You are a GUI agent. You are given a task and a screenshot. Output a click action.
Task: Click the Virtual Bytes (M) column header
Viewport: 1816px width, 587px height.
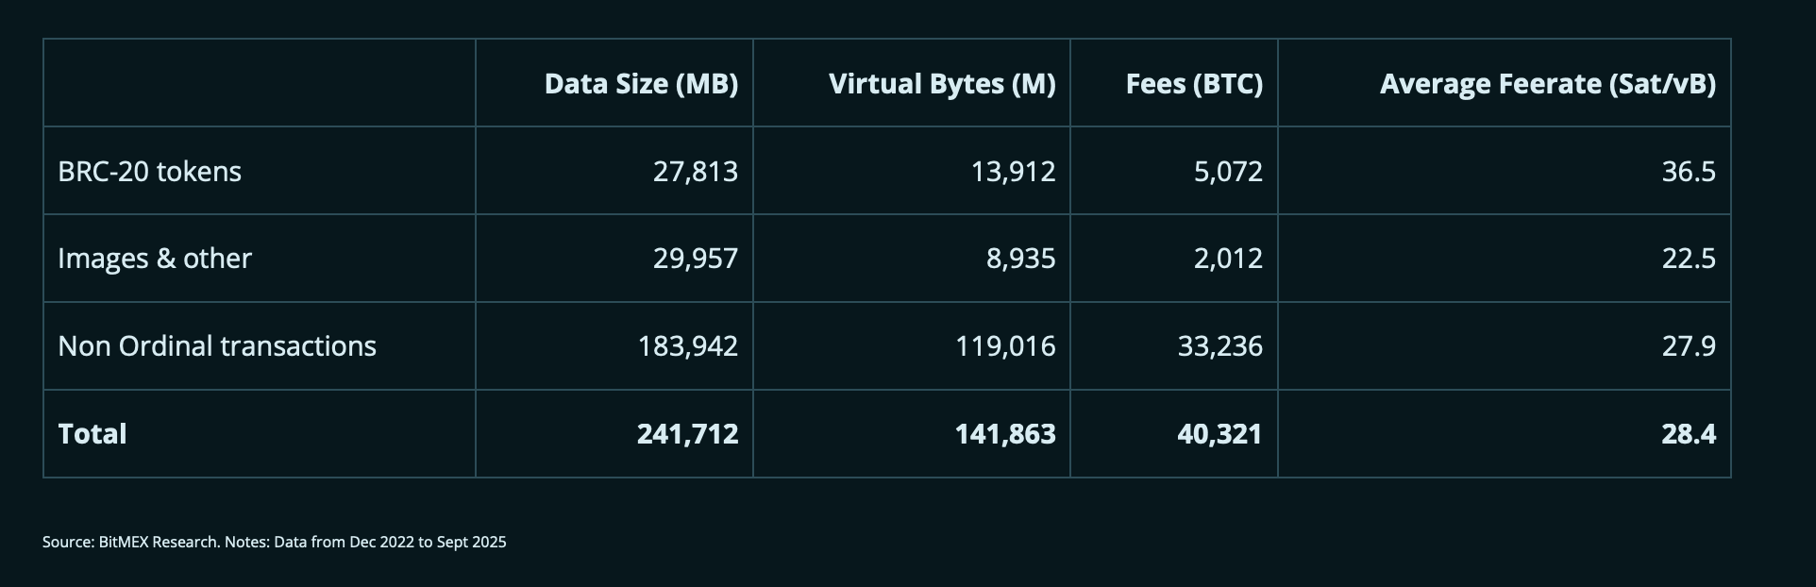pyautogui.click(x=941, y=84)
